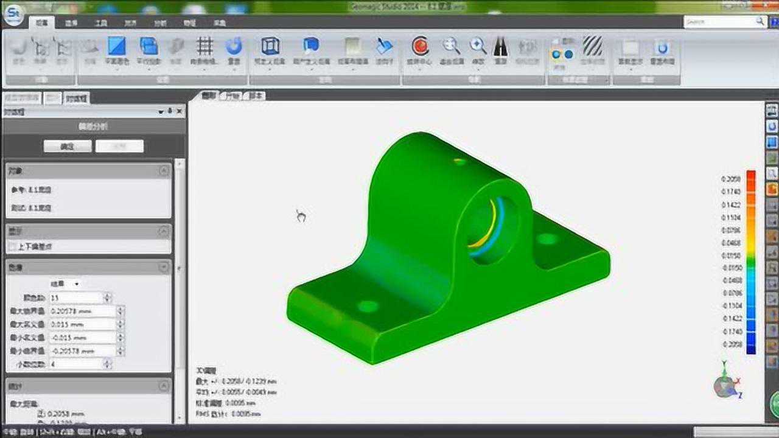This screenshot has height=438, width=779.
Task: Collapse the Color settings section
Action: click(164, 266)
